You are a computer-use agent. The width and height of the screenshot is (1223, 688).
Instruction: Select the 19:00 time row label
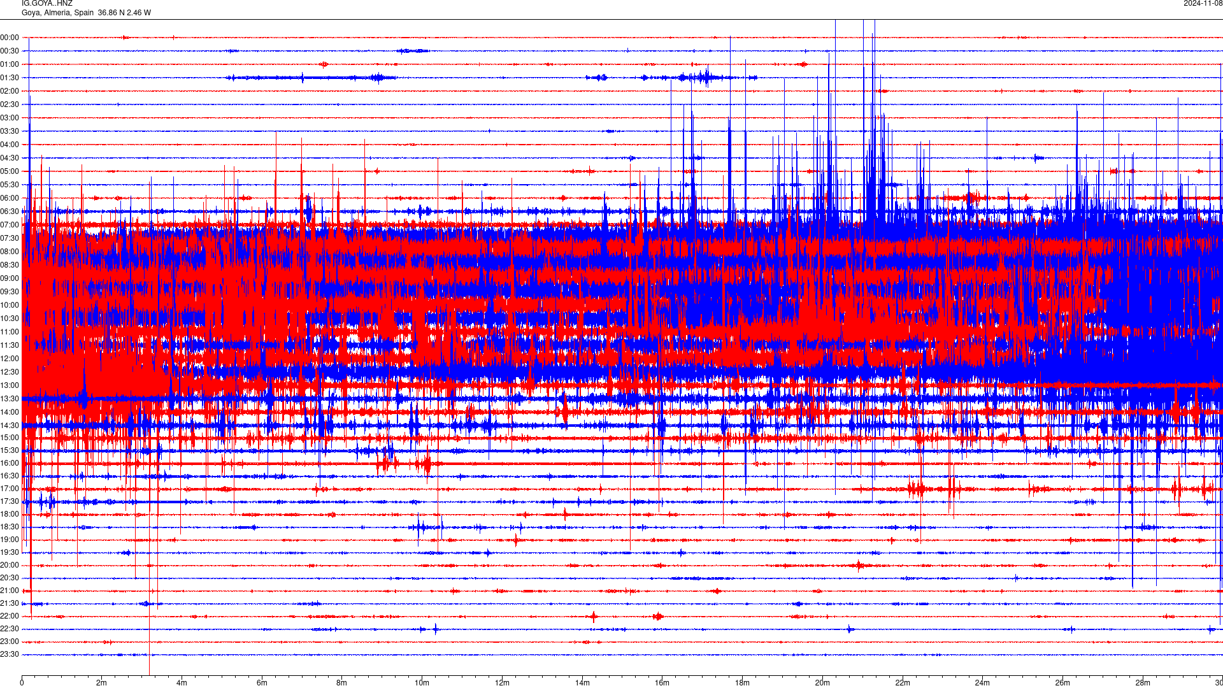10,540
